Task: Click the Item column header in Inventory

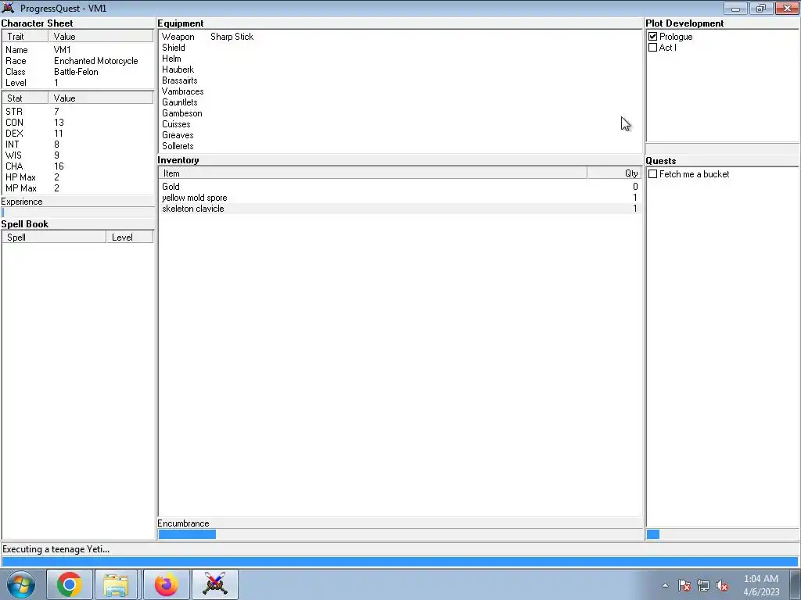Action: [372, 173]
